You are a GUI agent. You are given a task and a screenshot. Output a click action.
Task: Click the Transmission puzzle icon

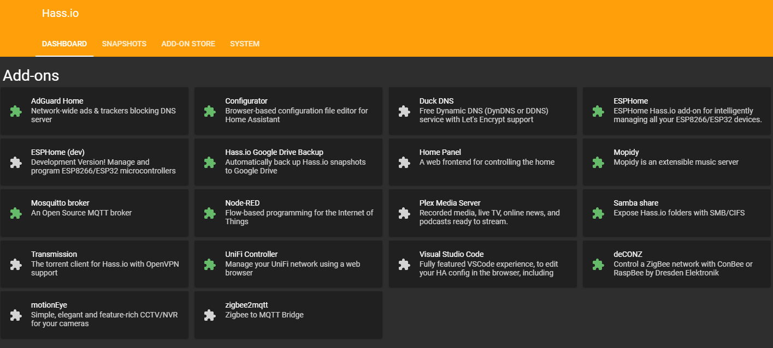(x=16, y=265)
